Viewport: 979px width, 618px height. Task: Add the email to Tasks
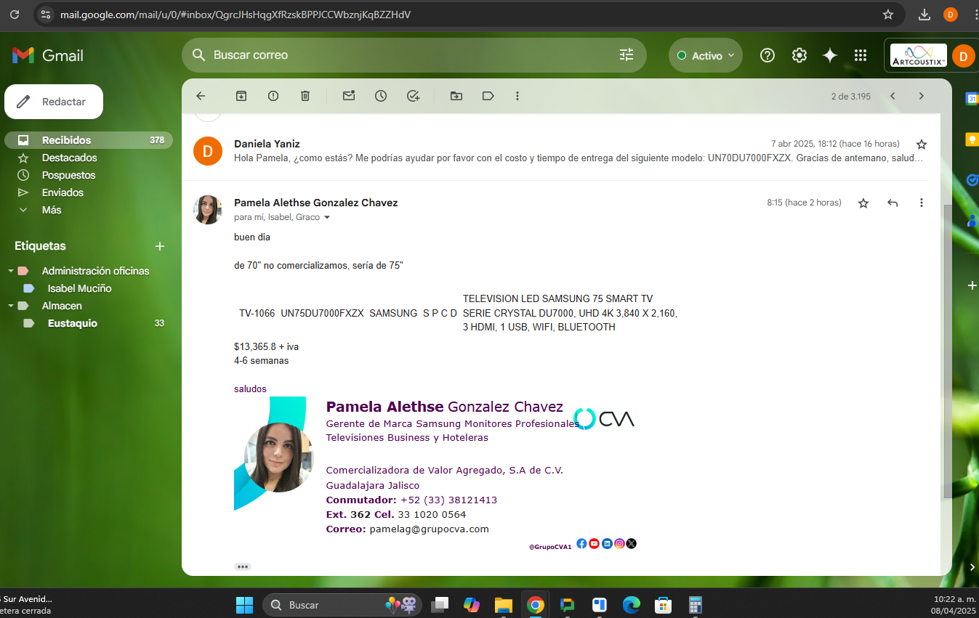point(413,96)
